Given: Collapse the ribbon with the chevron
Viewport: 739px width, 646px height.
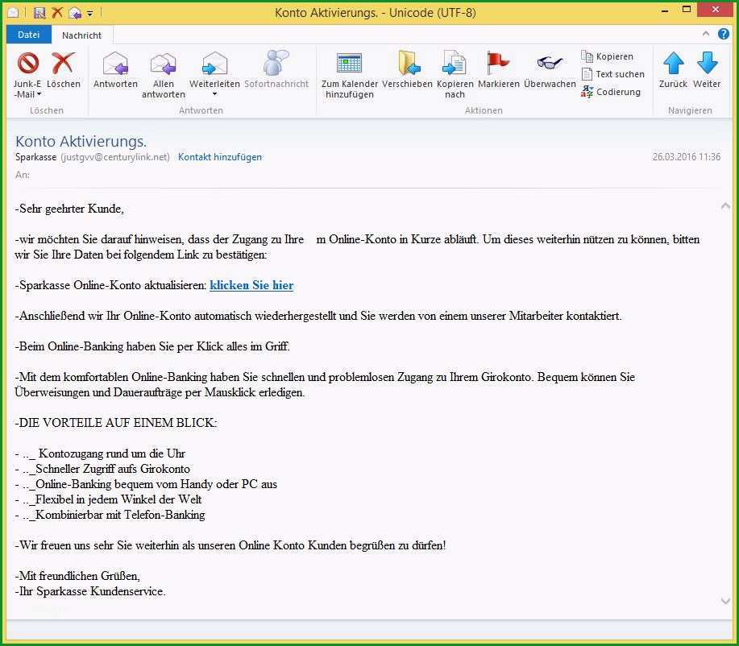Looking at the screenshot, I should [705, 34].
